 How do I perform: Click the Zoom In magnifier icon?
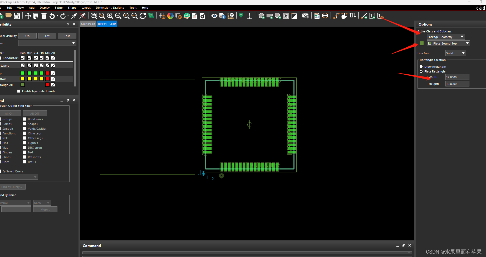pyautogui.click(x=110, y=16)
